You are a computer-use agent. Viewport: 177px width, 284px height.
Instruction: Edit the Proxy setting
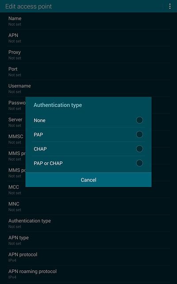88,55
